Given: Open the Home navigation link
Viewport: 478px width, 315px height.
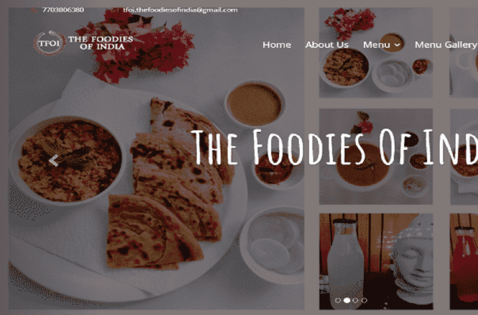Looking at the screenshot, I should [277, 44].
